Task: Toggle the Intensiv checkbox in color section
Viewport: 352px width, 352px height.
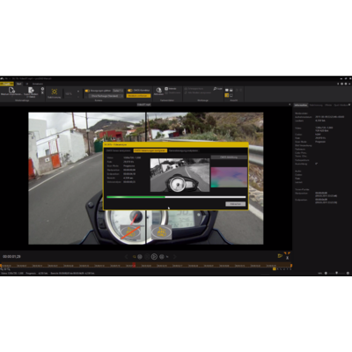Action: pyautogui.click(x=166, y=89)
